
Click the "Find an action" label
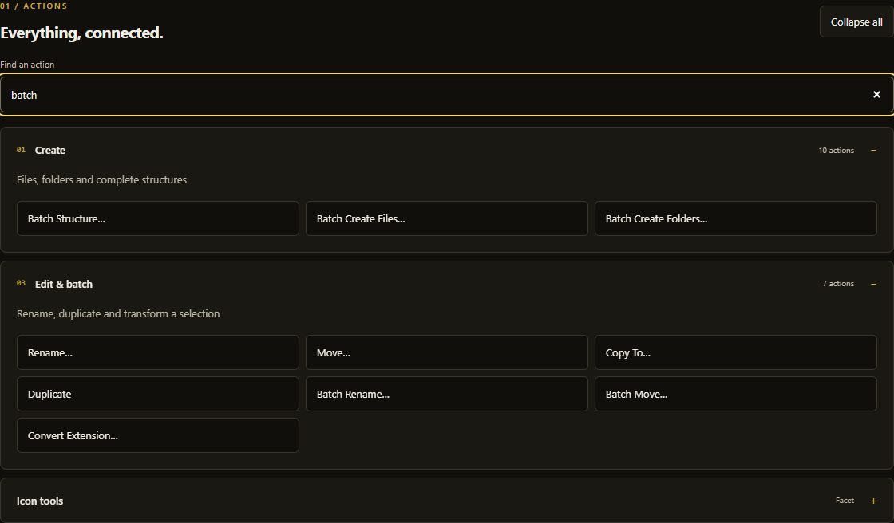pos(27,65)
